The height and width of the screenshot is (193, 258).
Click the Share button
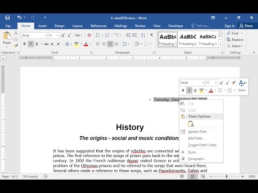pos(246,26)
